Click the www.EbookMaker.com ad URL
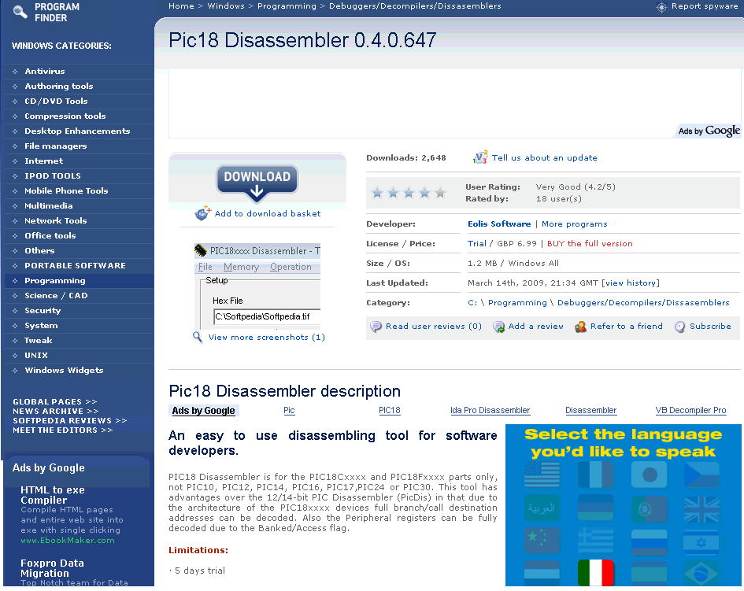 tap(68, 541)
